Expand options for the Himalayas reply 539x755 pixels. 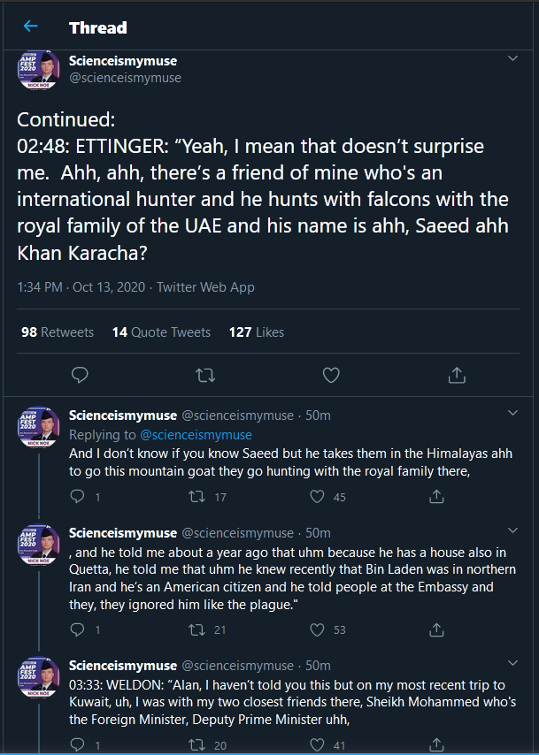click(512, 413)
